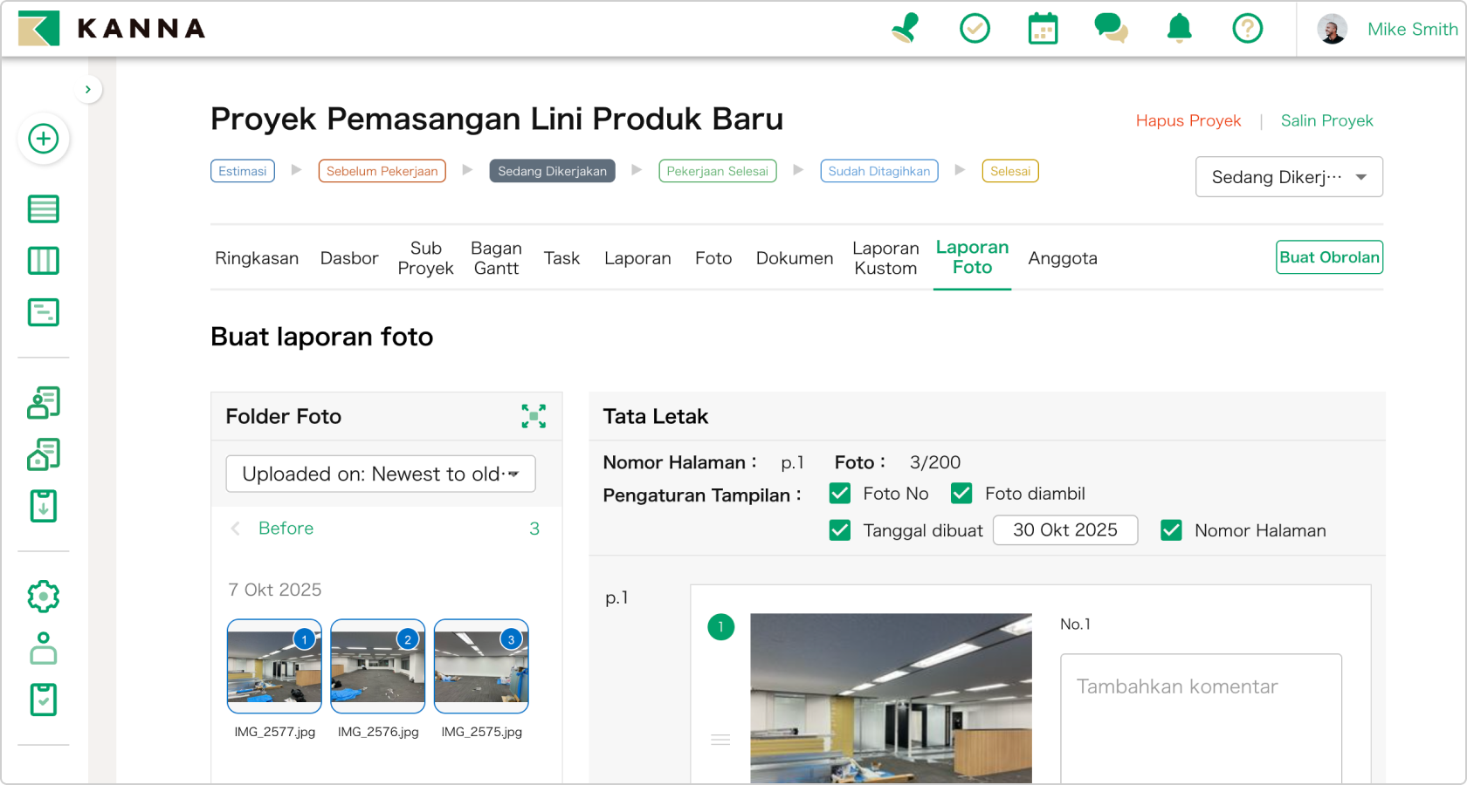Open the chat messages icon in top bar
1467x785 pixels.
pos(1111,28)
